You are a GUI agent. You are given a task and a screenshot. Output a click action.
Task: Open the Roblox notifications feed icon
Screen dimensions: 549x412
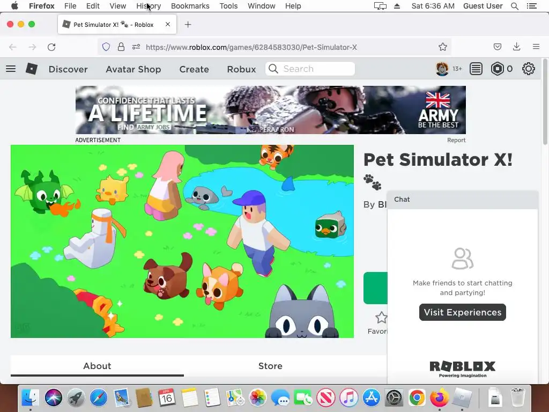476,69
